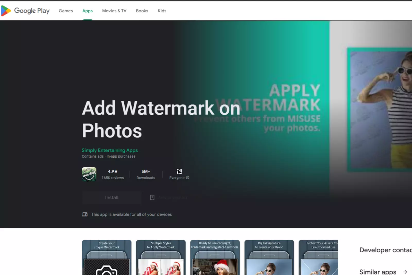Viewport: 412px width, 275px height.
Task: Expand the Developer contact section
Action: coord(386,250)
